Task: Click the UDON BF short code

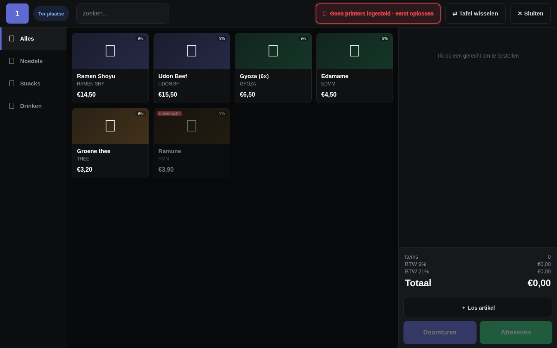Action: tap(169, 84)
